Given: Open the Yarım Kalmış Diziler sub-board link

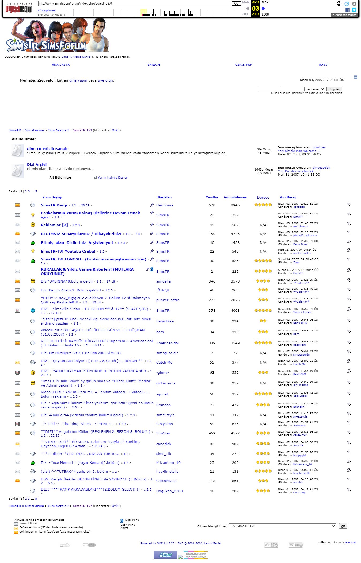Looking at the screenshot, I should click(x=112, y=178).
